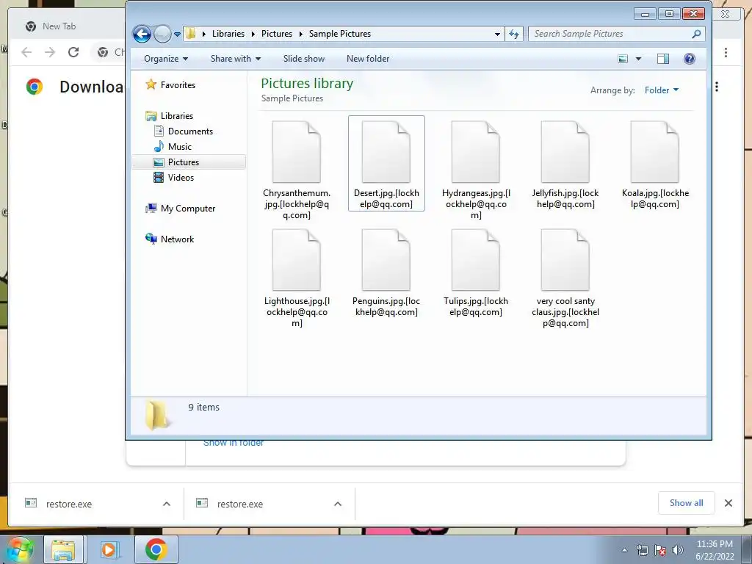Screen dimensions: 752x564
Task: Change view using the view icon
Action: (623, 59)
